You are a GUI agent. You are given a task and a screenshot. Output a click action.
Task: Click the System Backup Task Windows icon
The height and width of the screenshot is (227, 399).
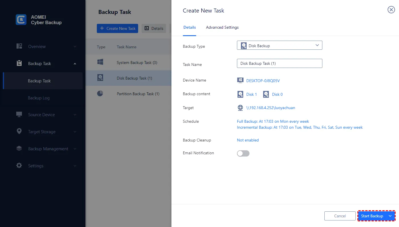click(100, 62)
